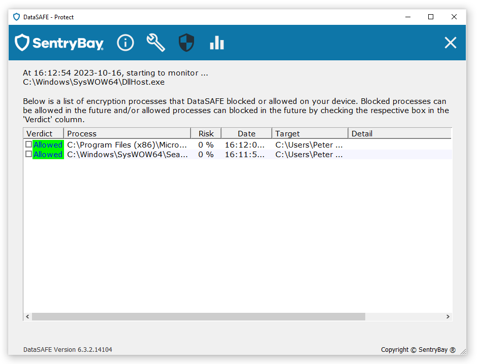Click the left scrollbar arrow
The image size is (477, 364).
(27, 316)
